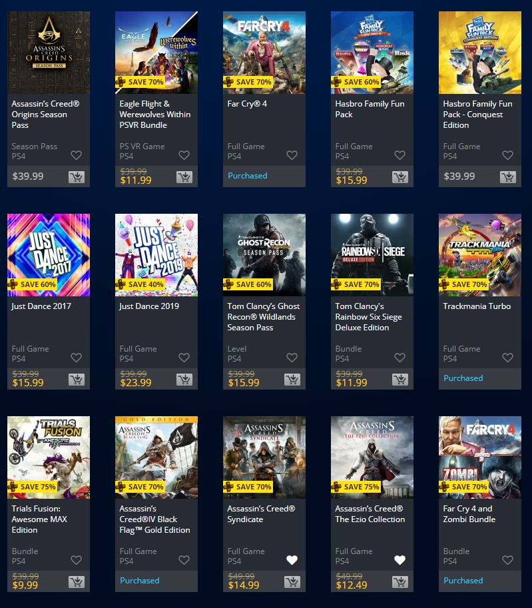
Task: Click the Purchased label under Far Cry 4
Action: (x=248, y=176)
